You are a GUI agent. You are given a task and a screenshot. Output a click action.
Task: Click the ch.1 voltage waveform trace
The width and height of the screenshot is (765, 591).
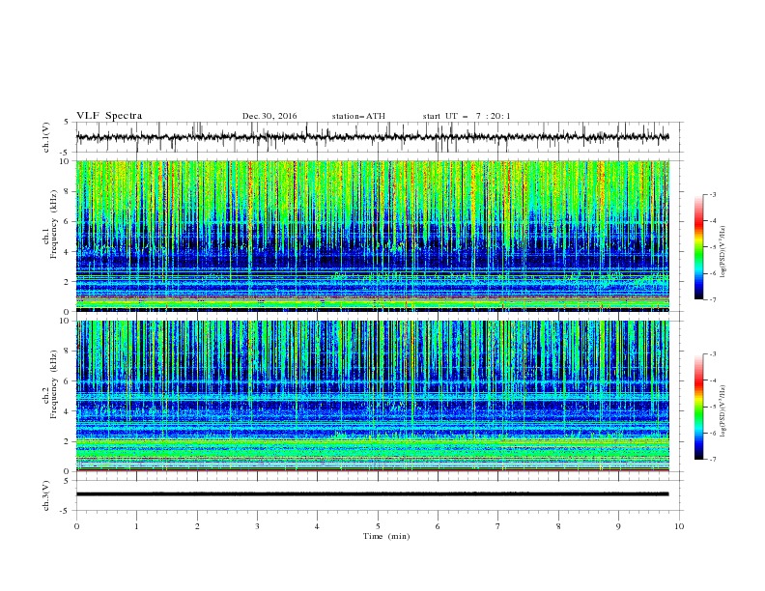(372, 137)
